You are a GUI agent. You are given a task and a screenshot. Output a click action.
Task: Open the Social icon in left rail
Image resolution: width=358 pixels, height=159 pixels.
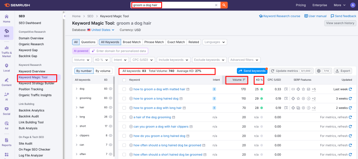(x=6, y=111)
